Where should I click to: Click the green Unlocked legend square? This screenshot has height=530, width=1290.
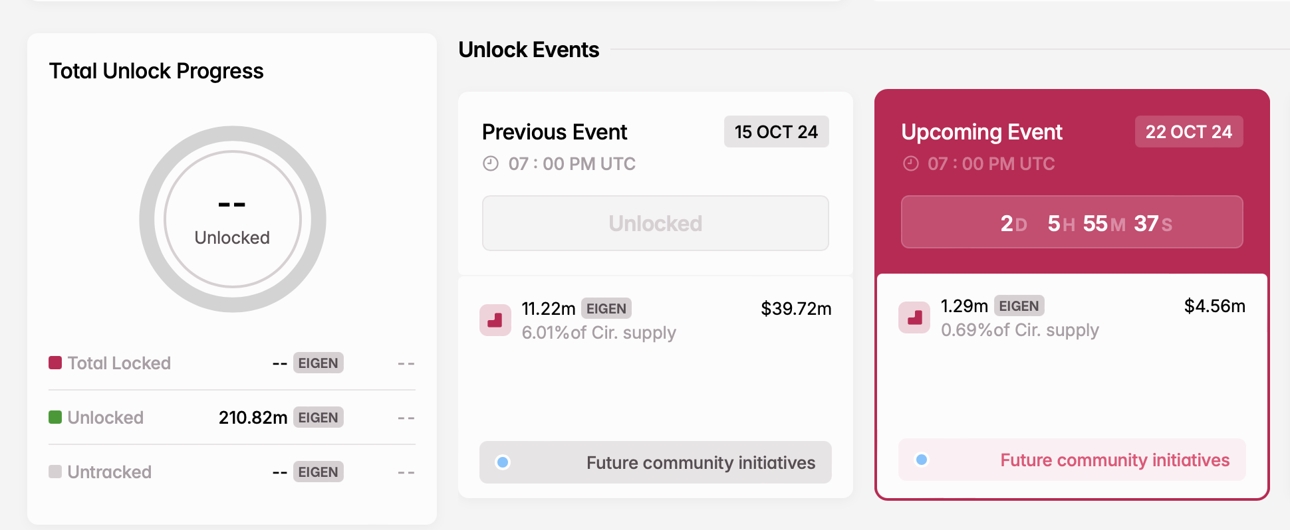(55, 417)
